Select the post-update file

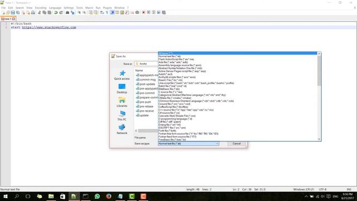pos(146,84)
